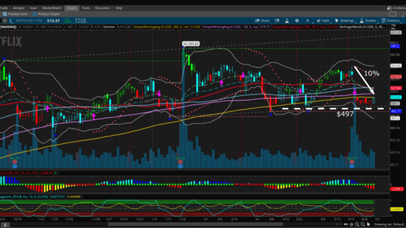The image size is (406, 228).
Task: Open the flask quick study icon
Action: point(287,21)
